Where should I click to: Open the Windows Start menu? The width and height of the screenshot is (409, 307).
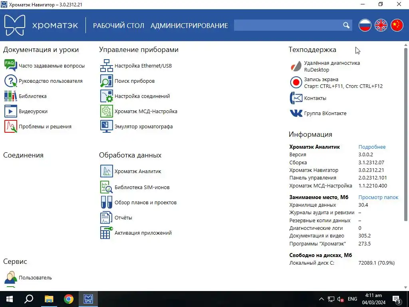tap(10, 299)
